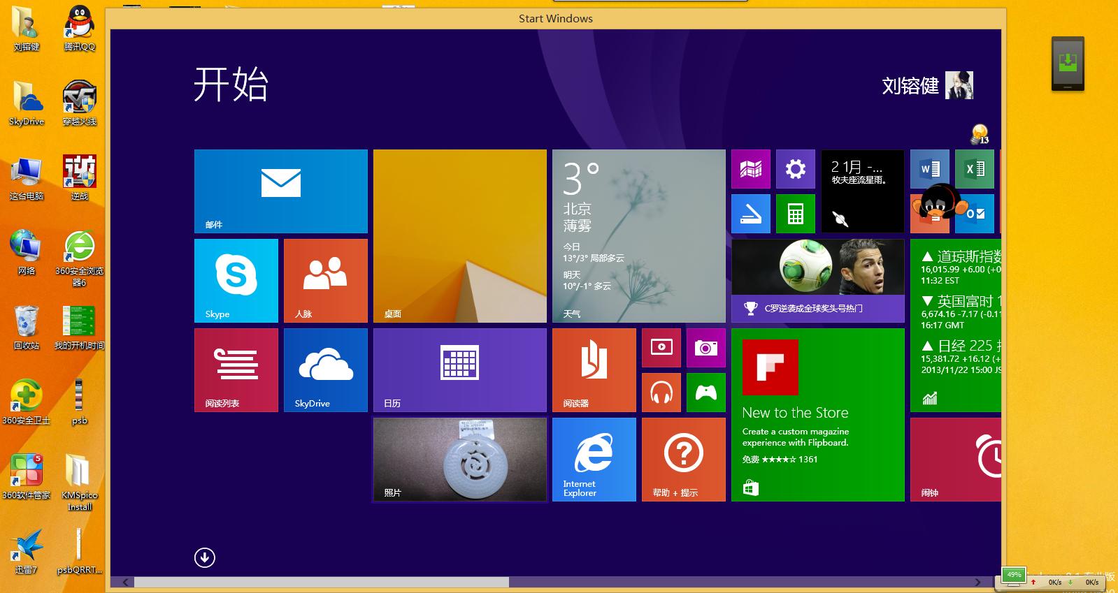Launch the Word tile

[x=929, y=168]
